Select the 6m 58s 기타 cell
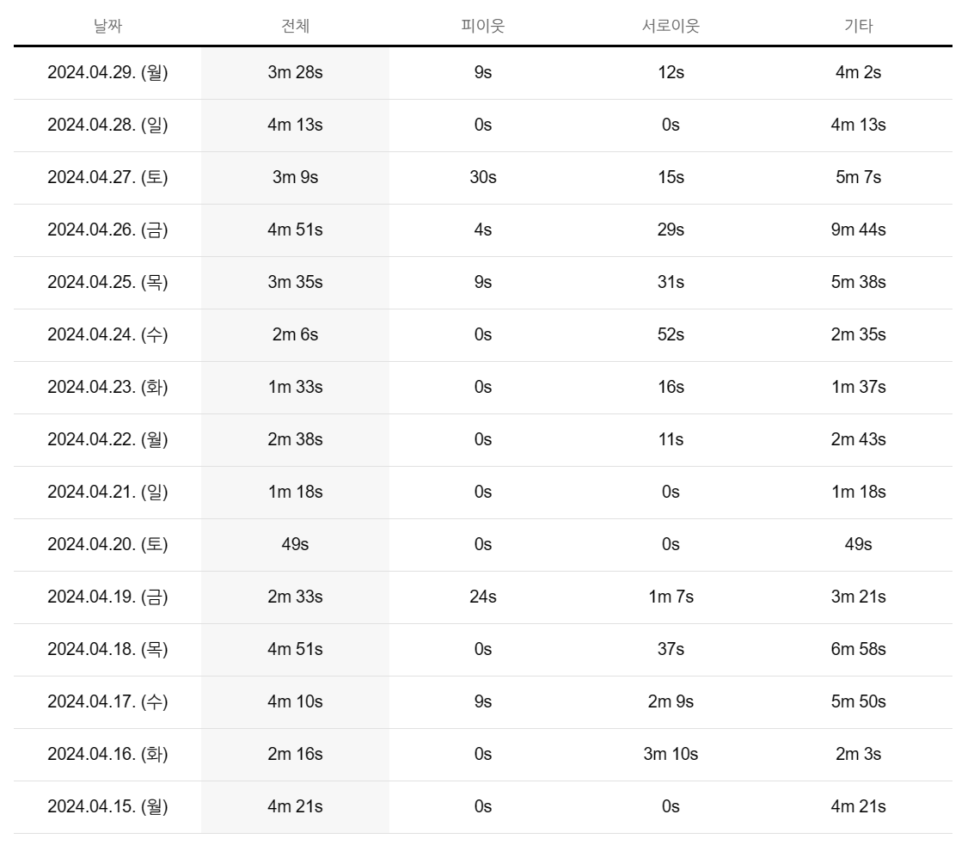The height and width of the screenshot is (845, 980). point(858,650)
